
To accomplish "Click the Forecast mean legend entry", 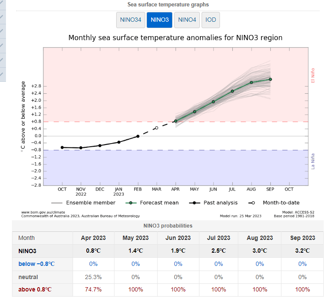I will point(152,203).
